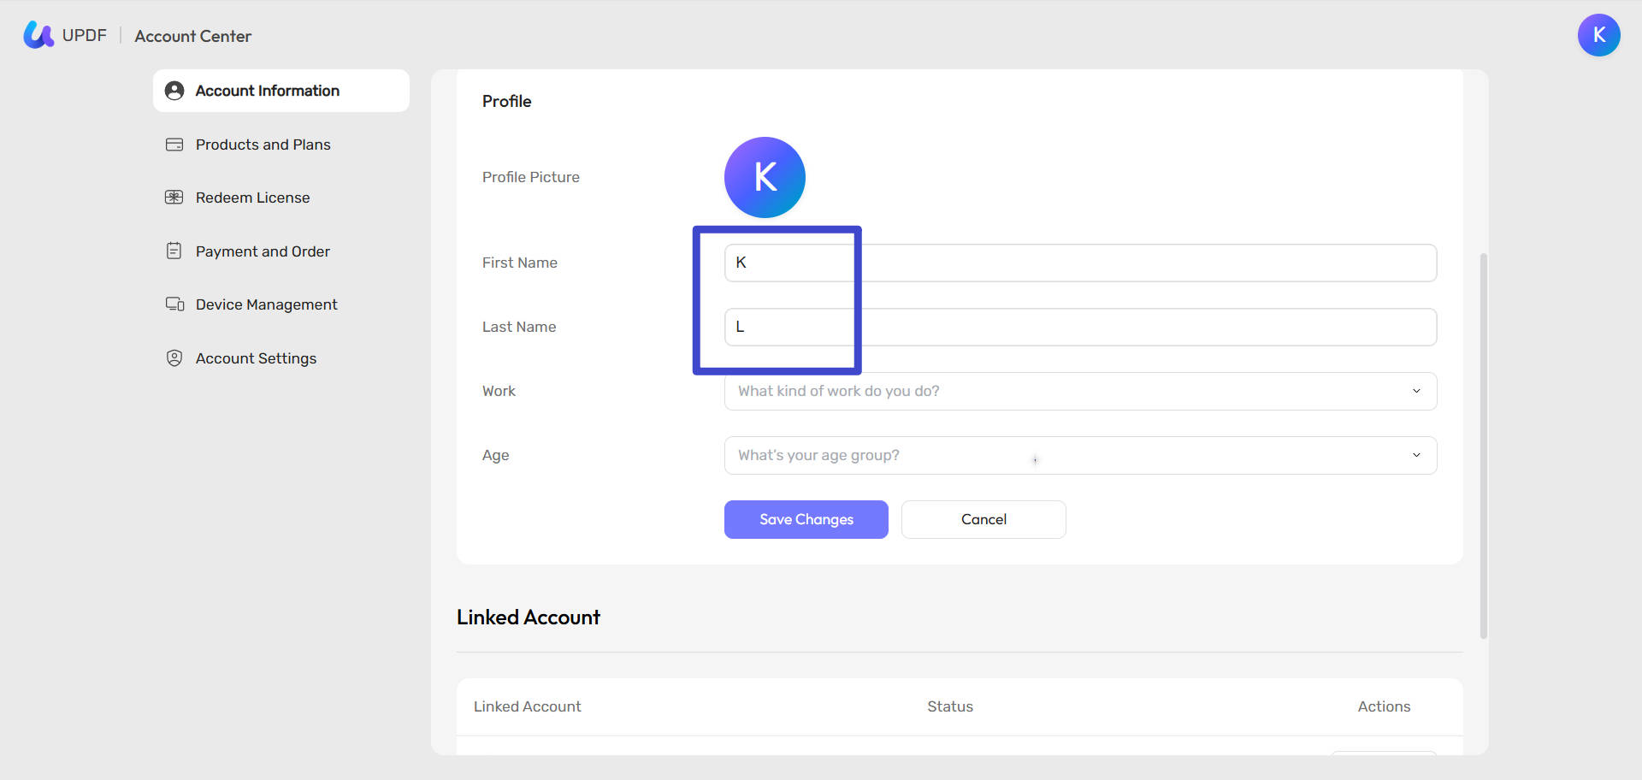Click the Payment and Order receipt icon

(174, 251)
